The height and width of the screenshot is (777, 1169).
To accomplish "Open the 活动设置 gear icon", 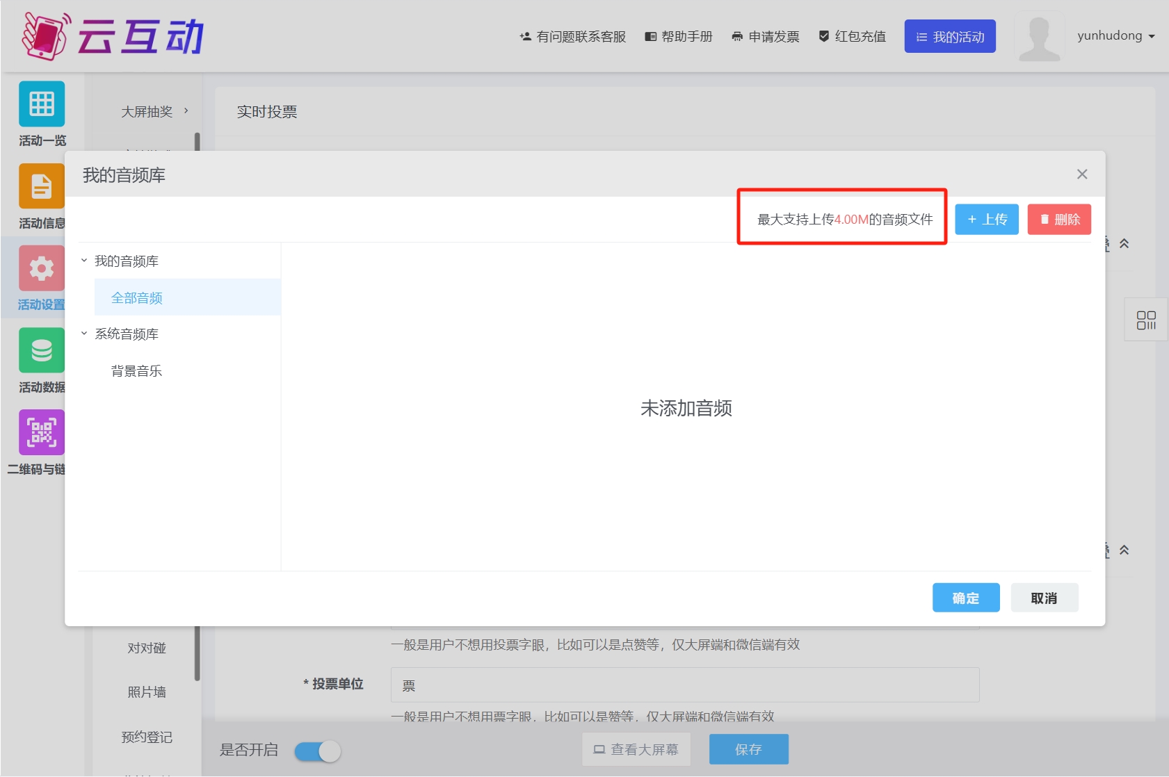I will [42, 268].
